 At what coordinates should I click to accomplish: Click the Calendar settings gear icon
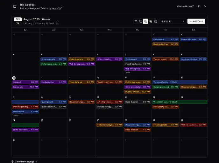tap(12, 161)
